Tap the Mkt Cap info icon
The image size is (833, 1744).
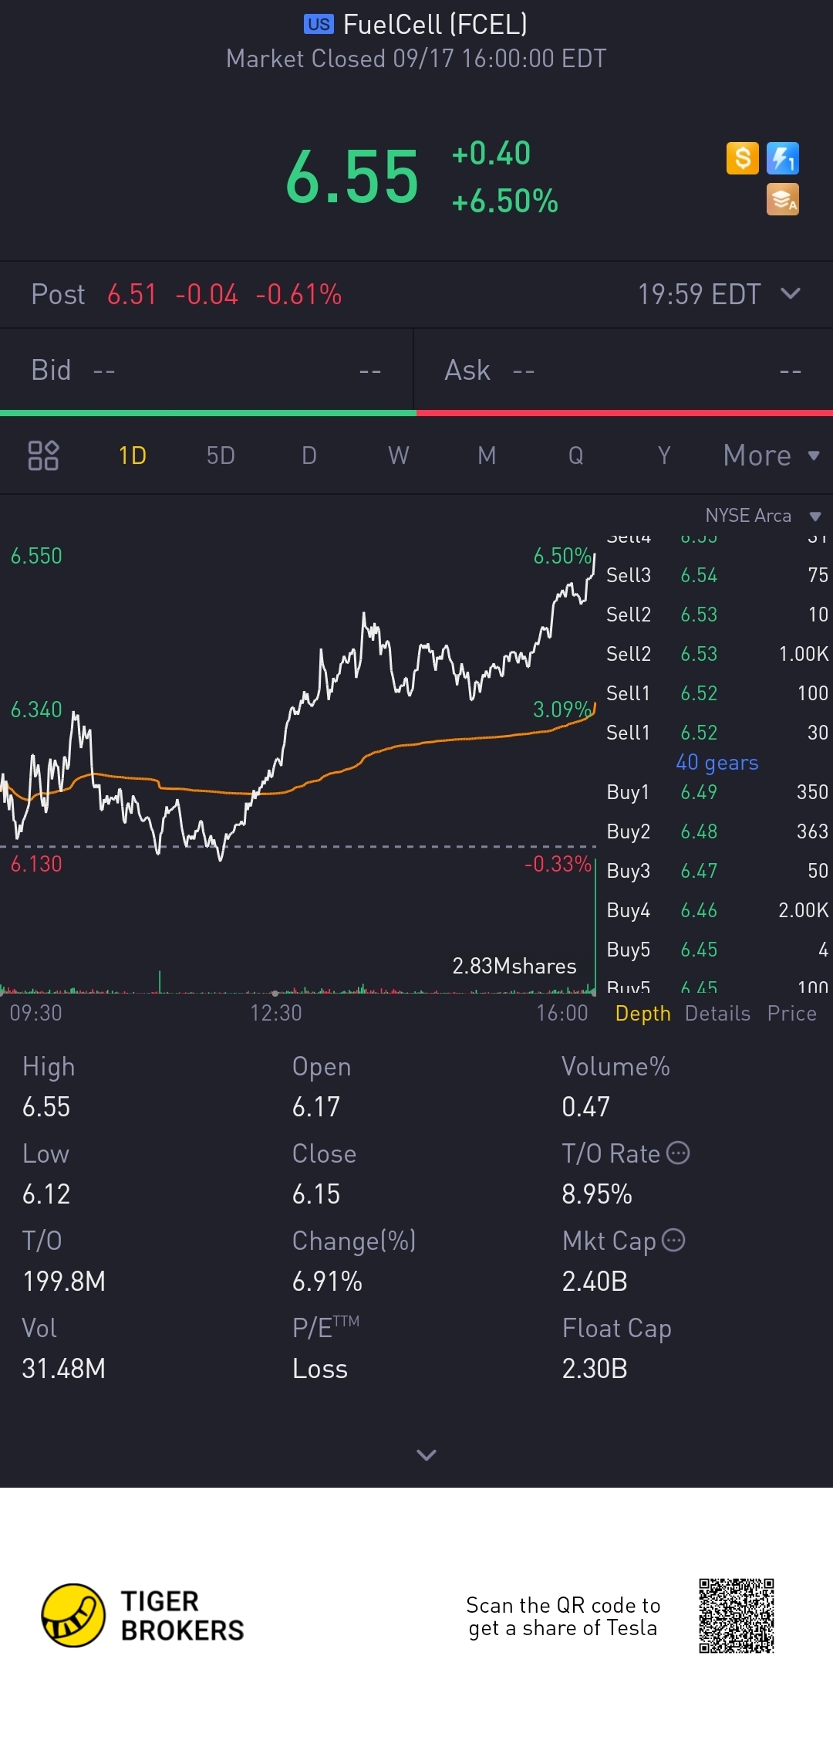point(673,1240)
